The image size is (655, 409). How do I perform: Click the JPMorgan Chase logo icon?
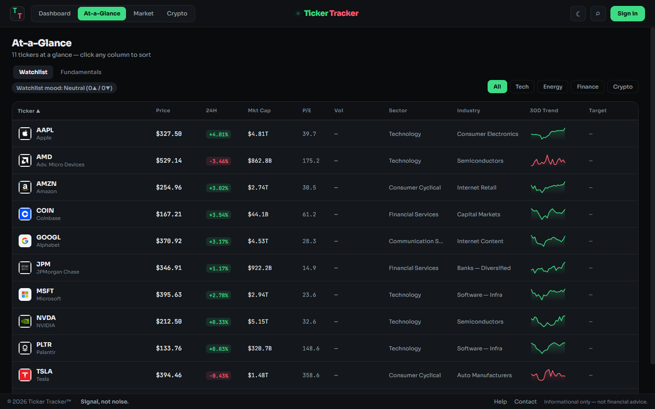click(x=25, y=268)
